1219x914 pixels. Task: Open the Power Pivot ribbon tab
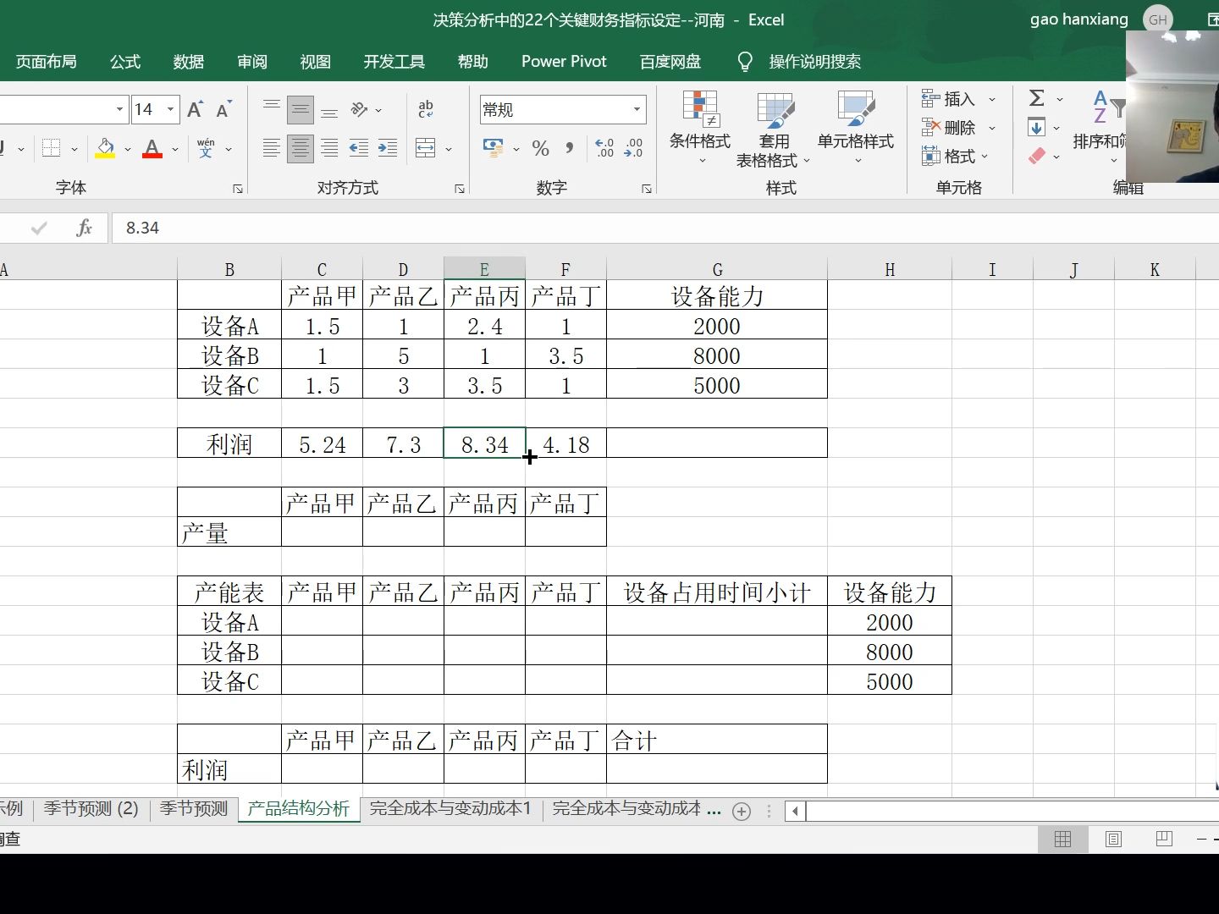point(563,61)
